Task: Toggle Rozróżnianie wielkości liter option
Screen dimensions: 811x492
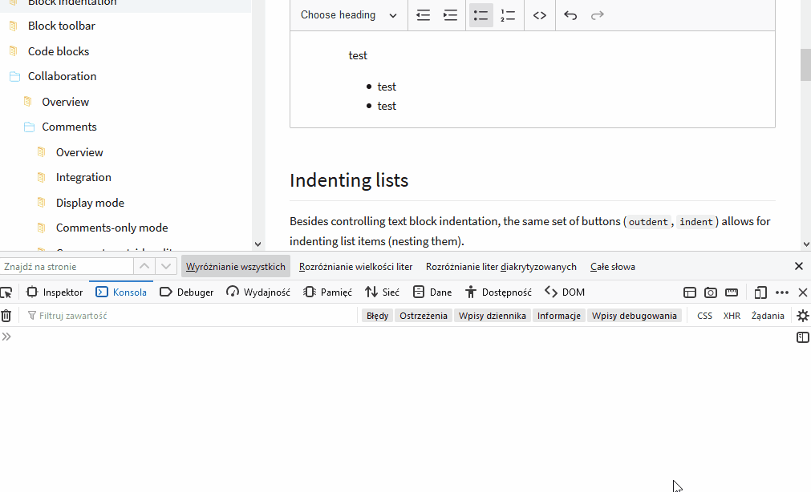Action: click(356, 267)
